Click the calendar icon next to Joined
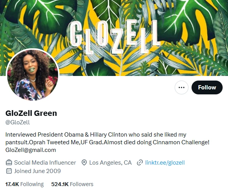The image size is (228, 188). (x=9, y=171)
